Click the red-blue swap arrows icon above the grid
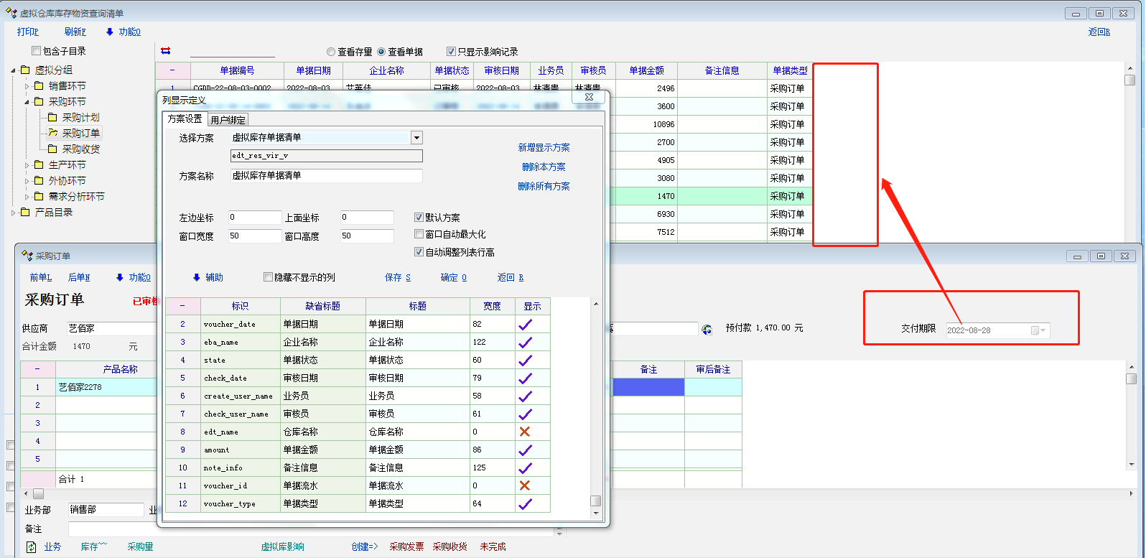 pyautogui.click(x=166, y=51)
